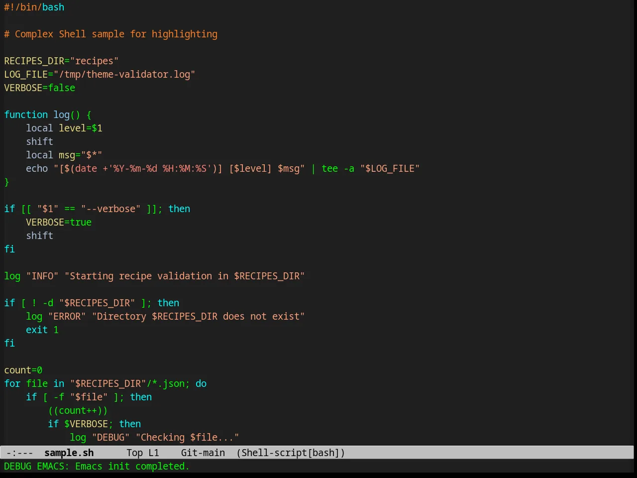Viewport: 637px width, 478px height.
Task: Click 'local msg="$*"' line
Action: pos(64,155)
